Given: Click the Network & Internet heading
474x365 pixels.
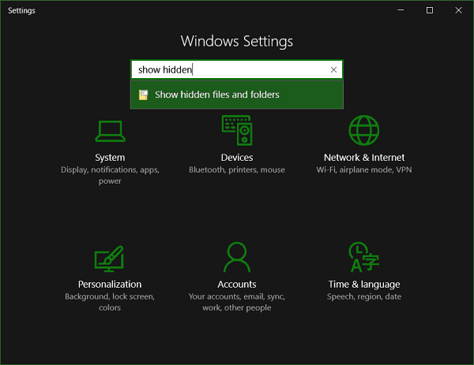Looking at the screenshot, I should [x=364, y=158].
